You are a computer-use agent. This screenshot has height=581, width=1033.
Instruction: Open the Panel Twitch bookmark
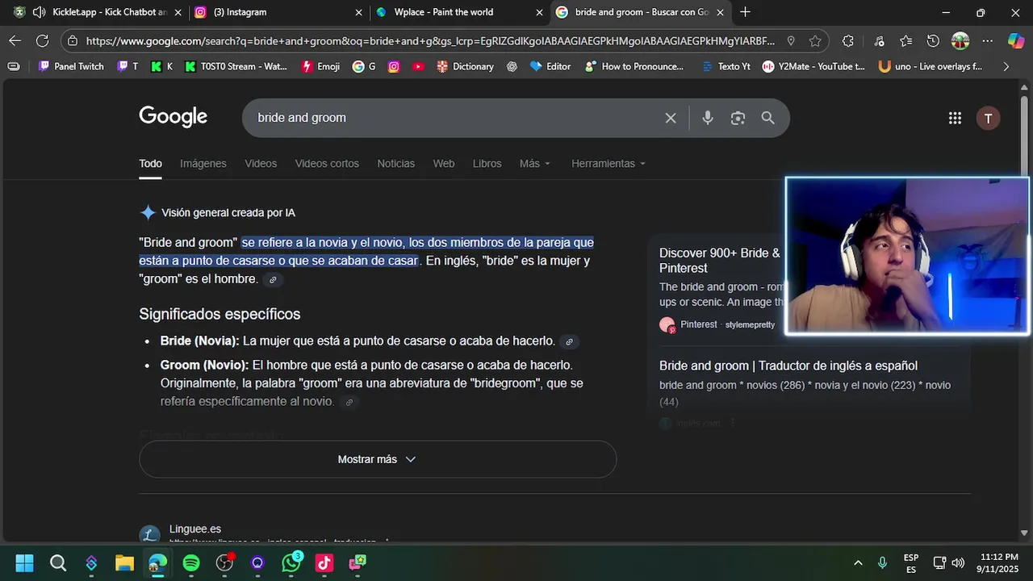pyautogui.click(x=71, y=66)
